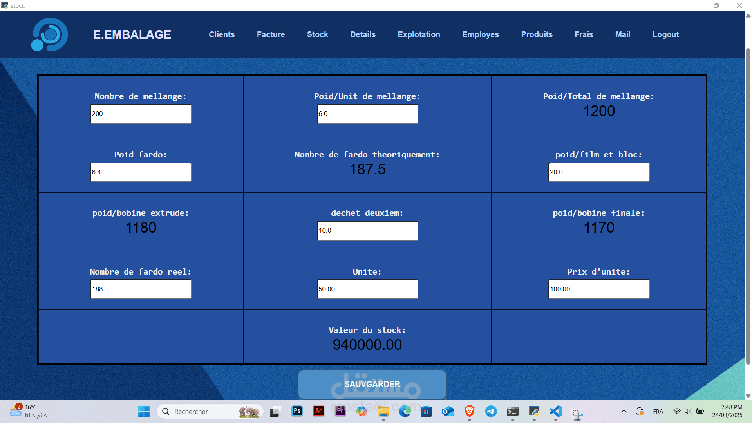752x423 pixels.
Task: Click the E.EMBALAGE title text
Action: (x=132, y=34)
